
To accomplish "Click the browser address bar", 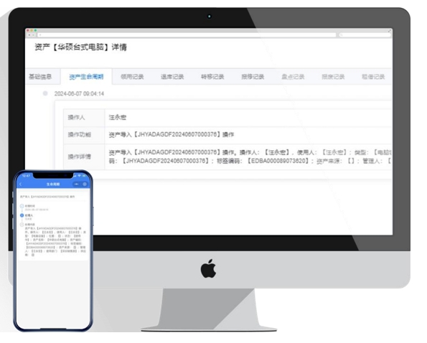I will 187,35.
